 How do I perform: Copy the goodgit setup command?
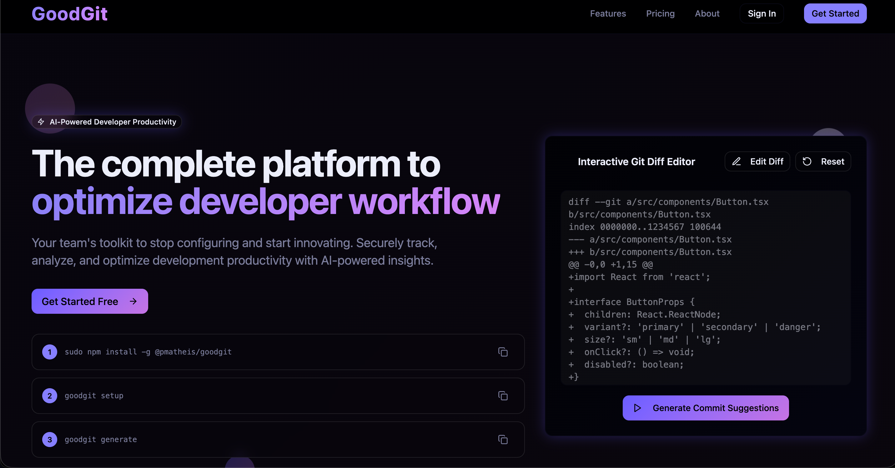pyautogui.click(x=503, y=396)
